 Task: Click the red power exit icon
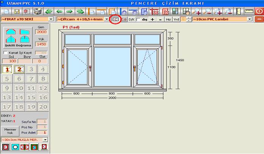(x=259, y=12)
